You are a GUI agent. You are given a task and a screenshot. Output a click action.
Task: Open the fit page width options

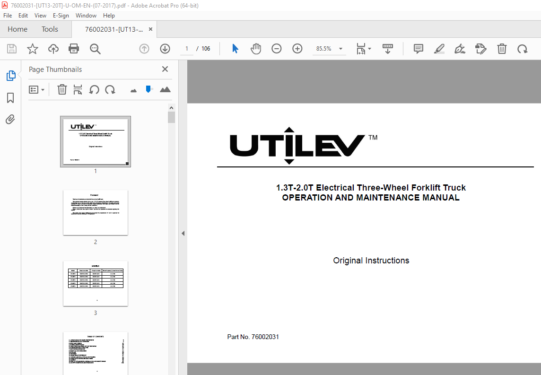364,49
